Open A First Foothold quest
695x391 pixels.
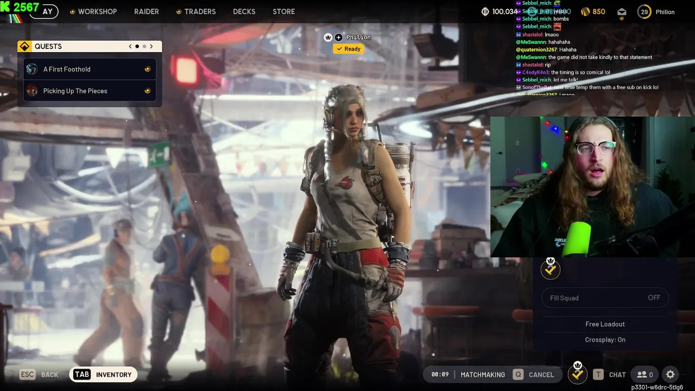[90, 69]
